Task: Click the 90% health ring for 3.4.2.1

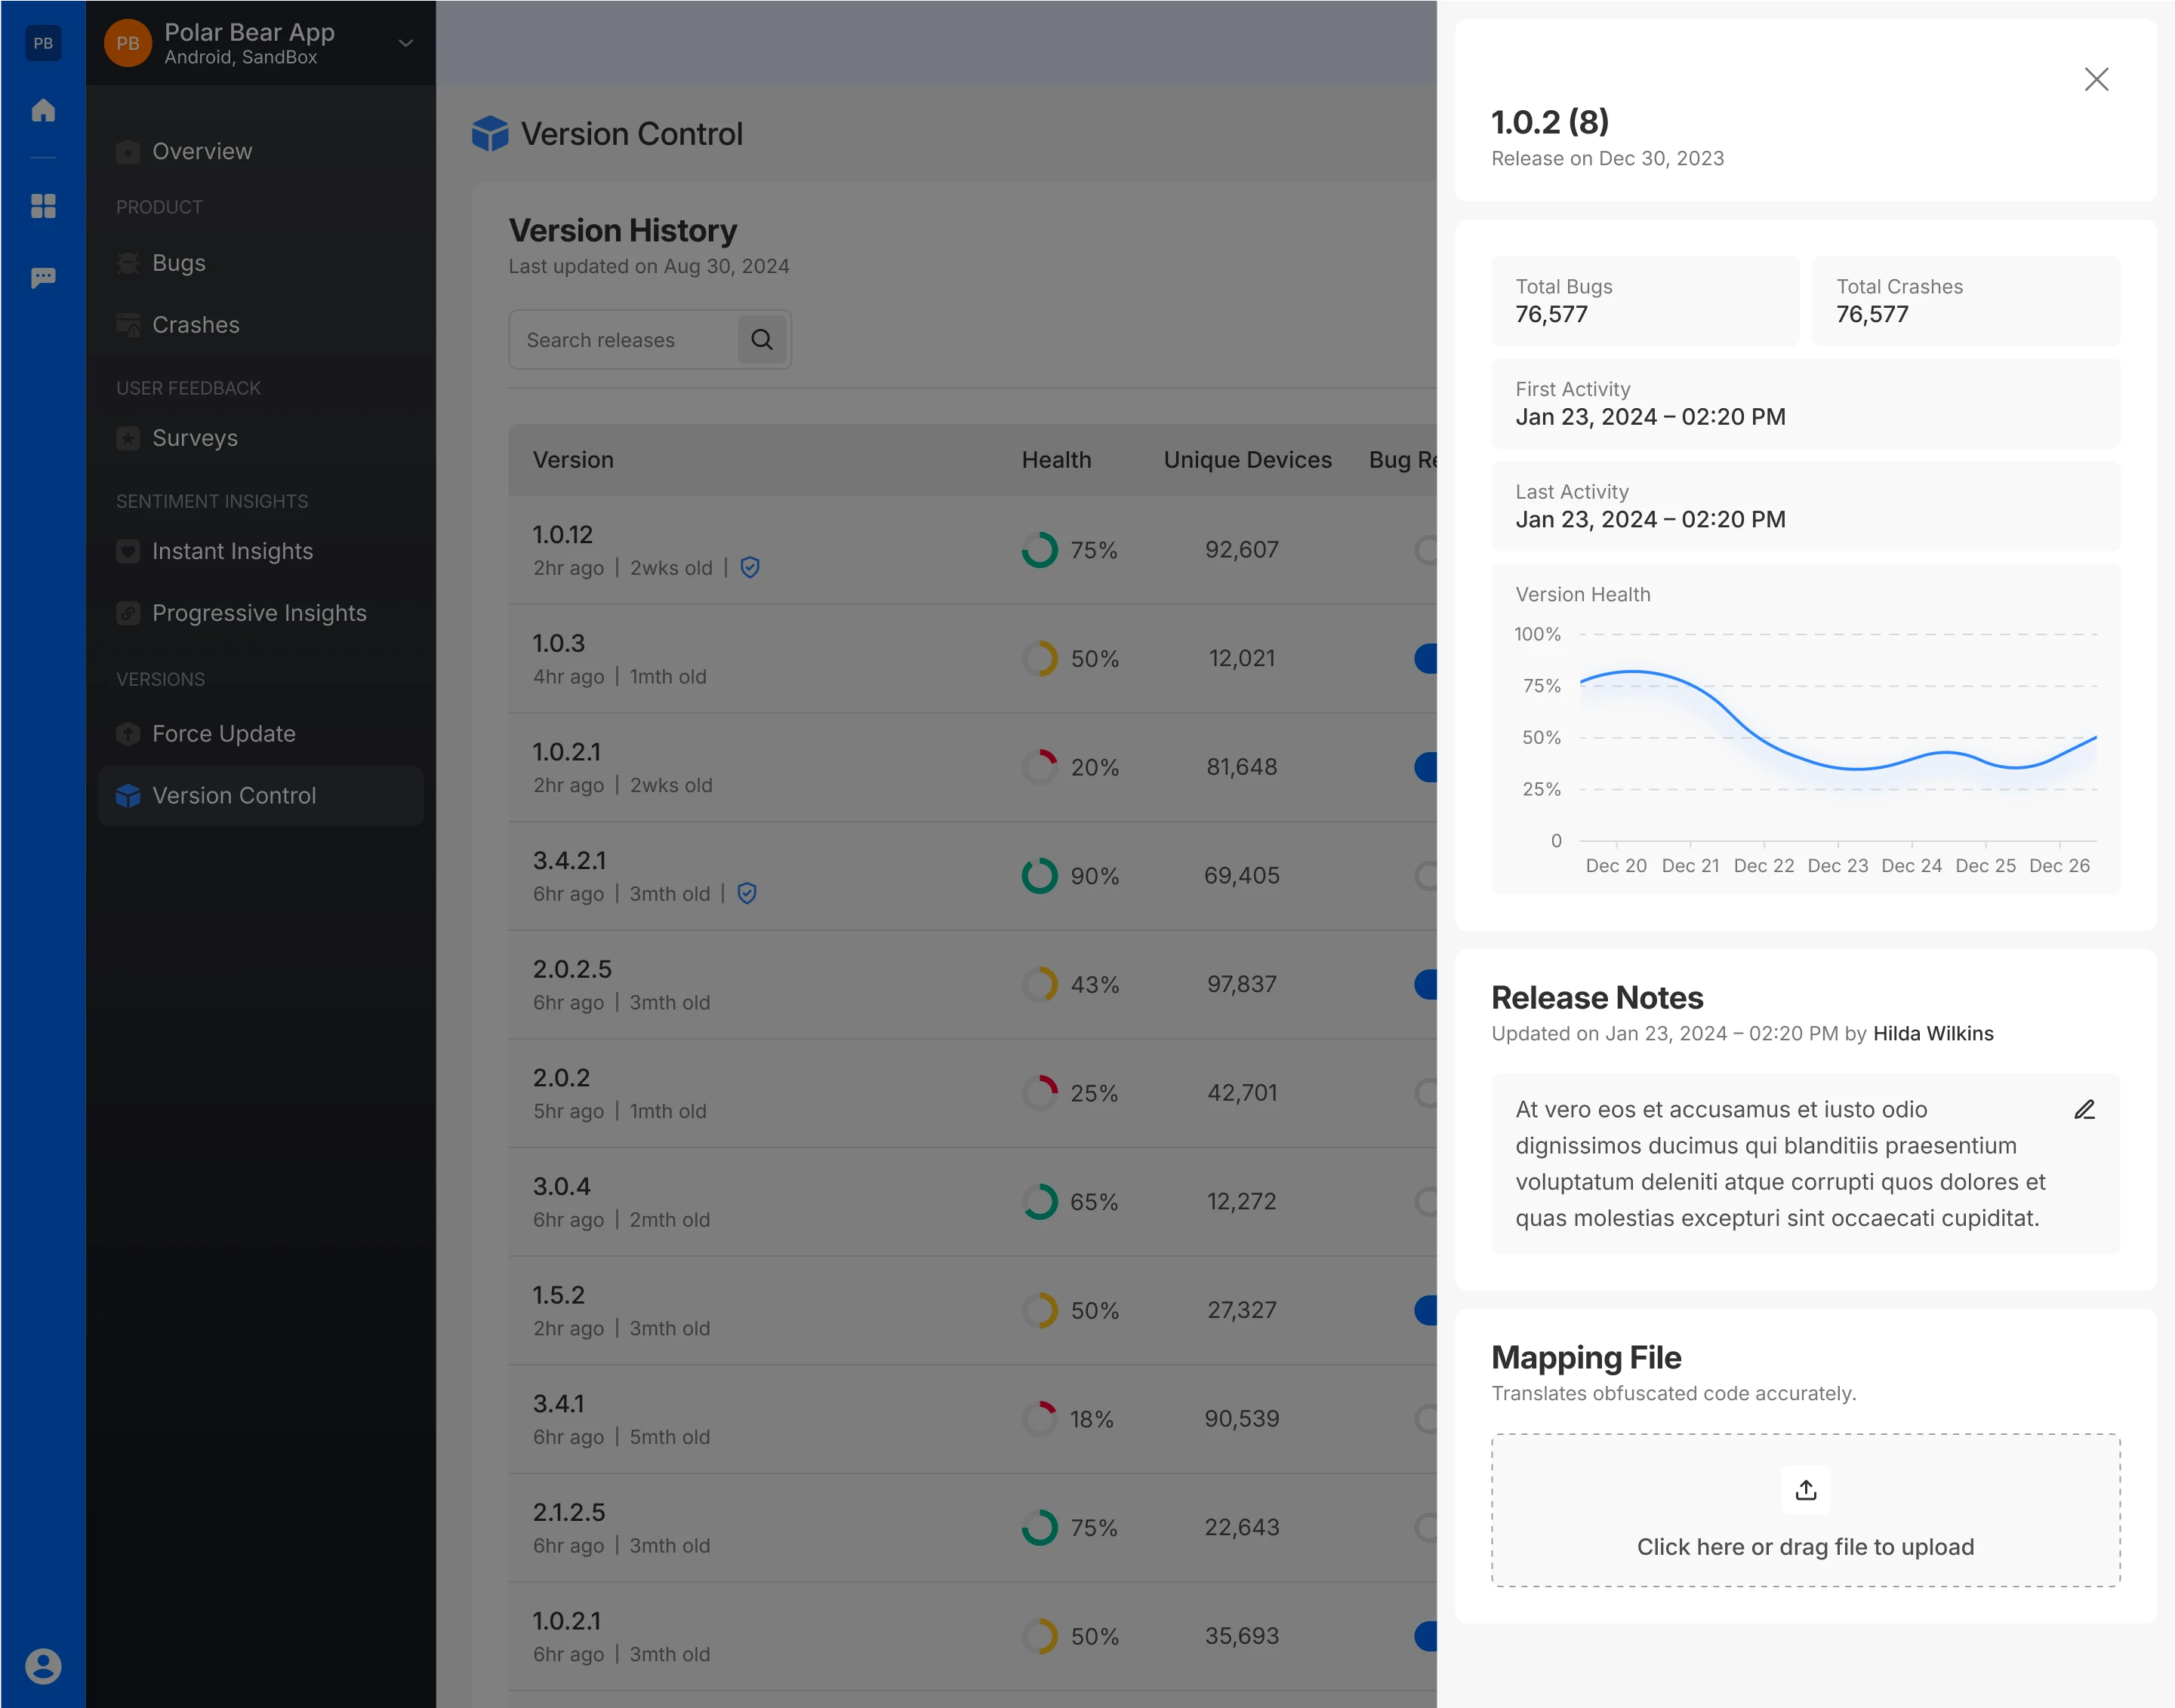Action: pos(1040,876)
